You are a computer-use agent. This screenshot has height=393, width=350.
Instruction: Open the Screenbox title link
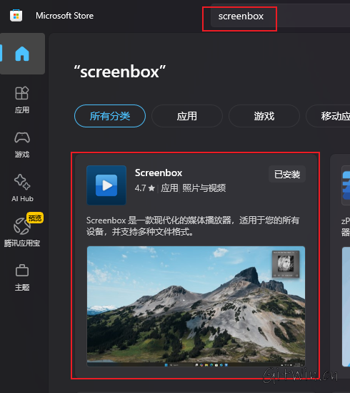coord(159,173)
